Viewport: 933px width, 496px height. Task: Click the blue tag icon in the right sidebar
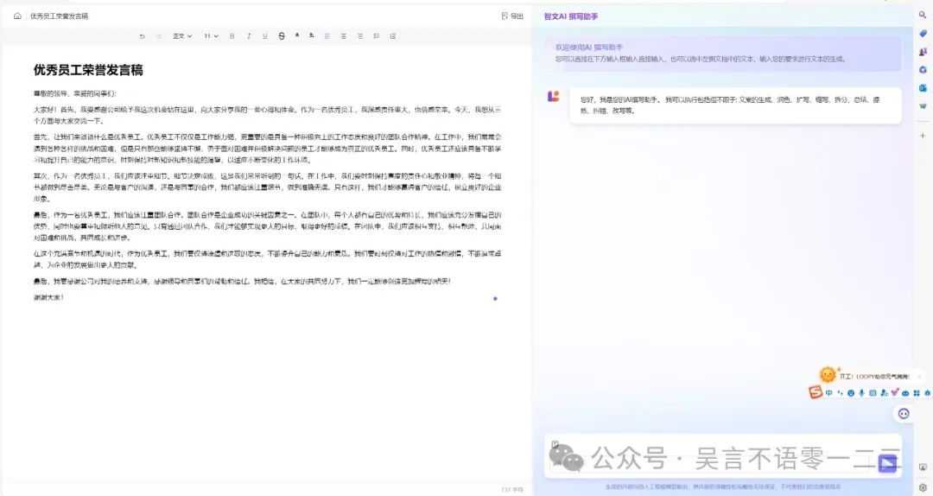click(923, 34)
